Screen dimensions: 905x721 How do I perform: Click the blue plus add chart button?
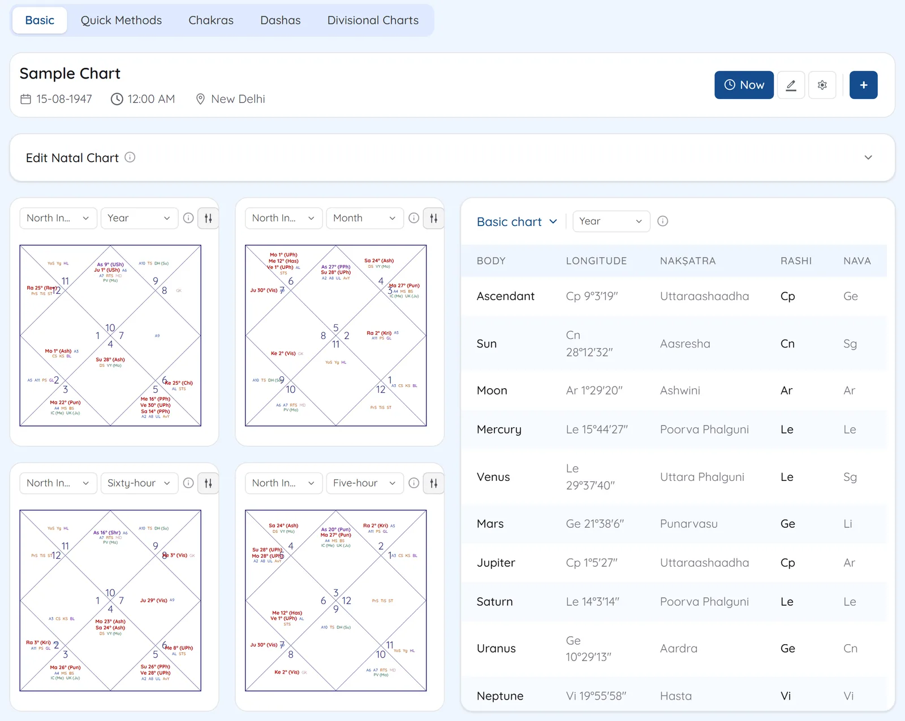click(864, 85)
